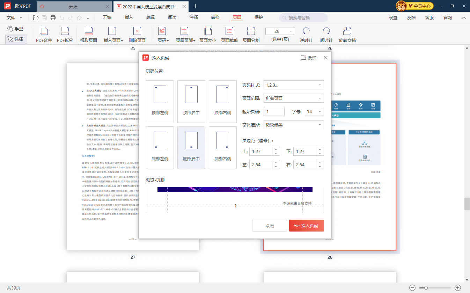Viewport: 470px width, 293px height.
Task: Activate the 选择 selection tool
Action: point(16,39)
